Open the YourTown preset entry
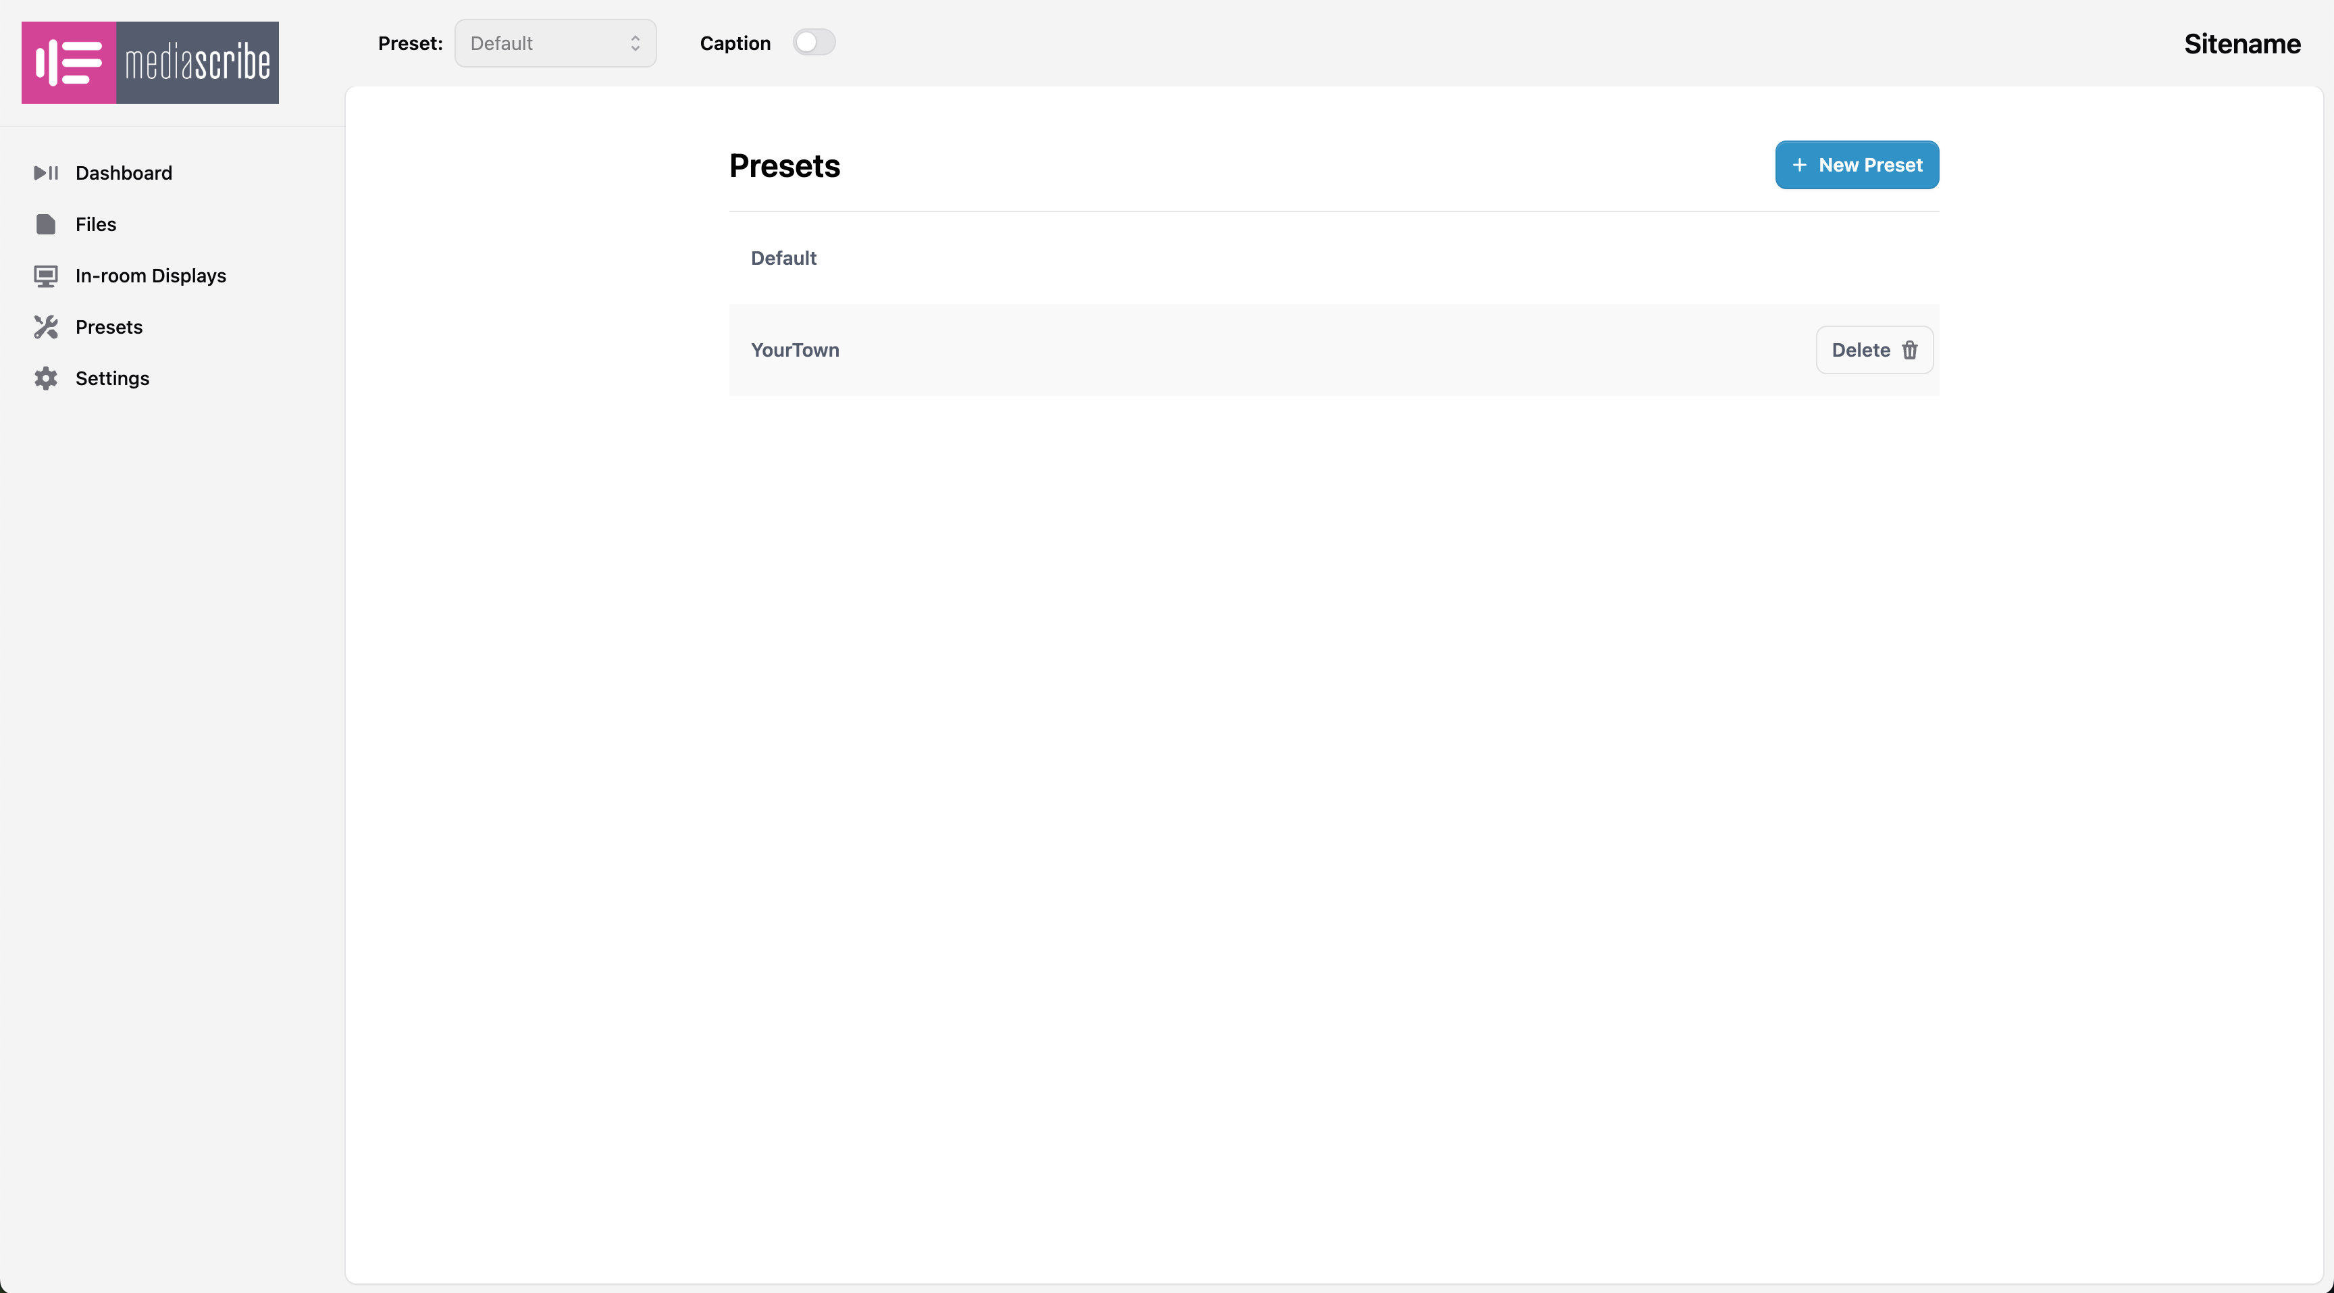The height and width of the screenshot is (1293, 2334). click(795, 351)
